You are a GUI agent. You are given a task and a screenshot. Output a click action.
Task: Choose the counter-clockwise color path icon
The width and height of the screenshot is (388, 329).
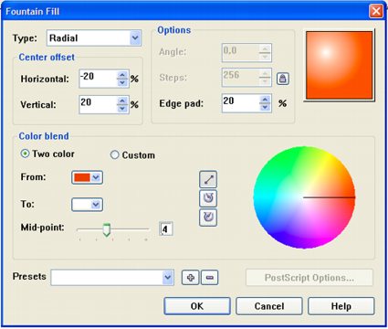coord(208,198)
